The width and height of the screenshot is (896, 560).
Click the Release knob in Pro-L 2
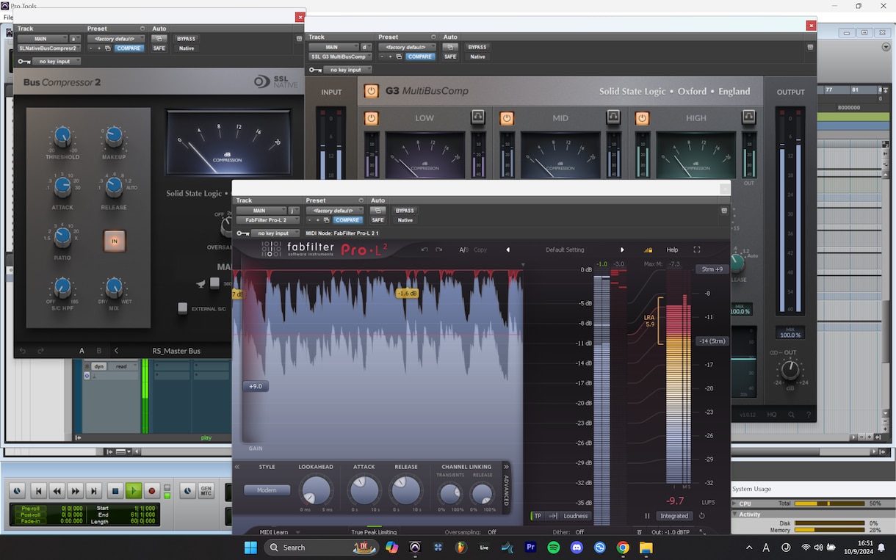click(x=406, y=490)
